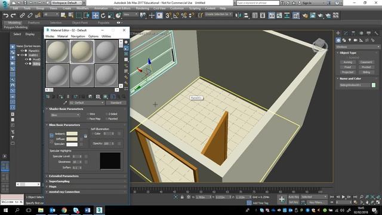Open the 02 - Default material name dropdown
The width and height of the screenshot is (382, 215).
tap(87, 103)
